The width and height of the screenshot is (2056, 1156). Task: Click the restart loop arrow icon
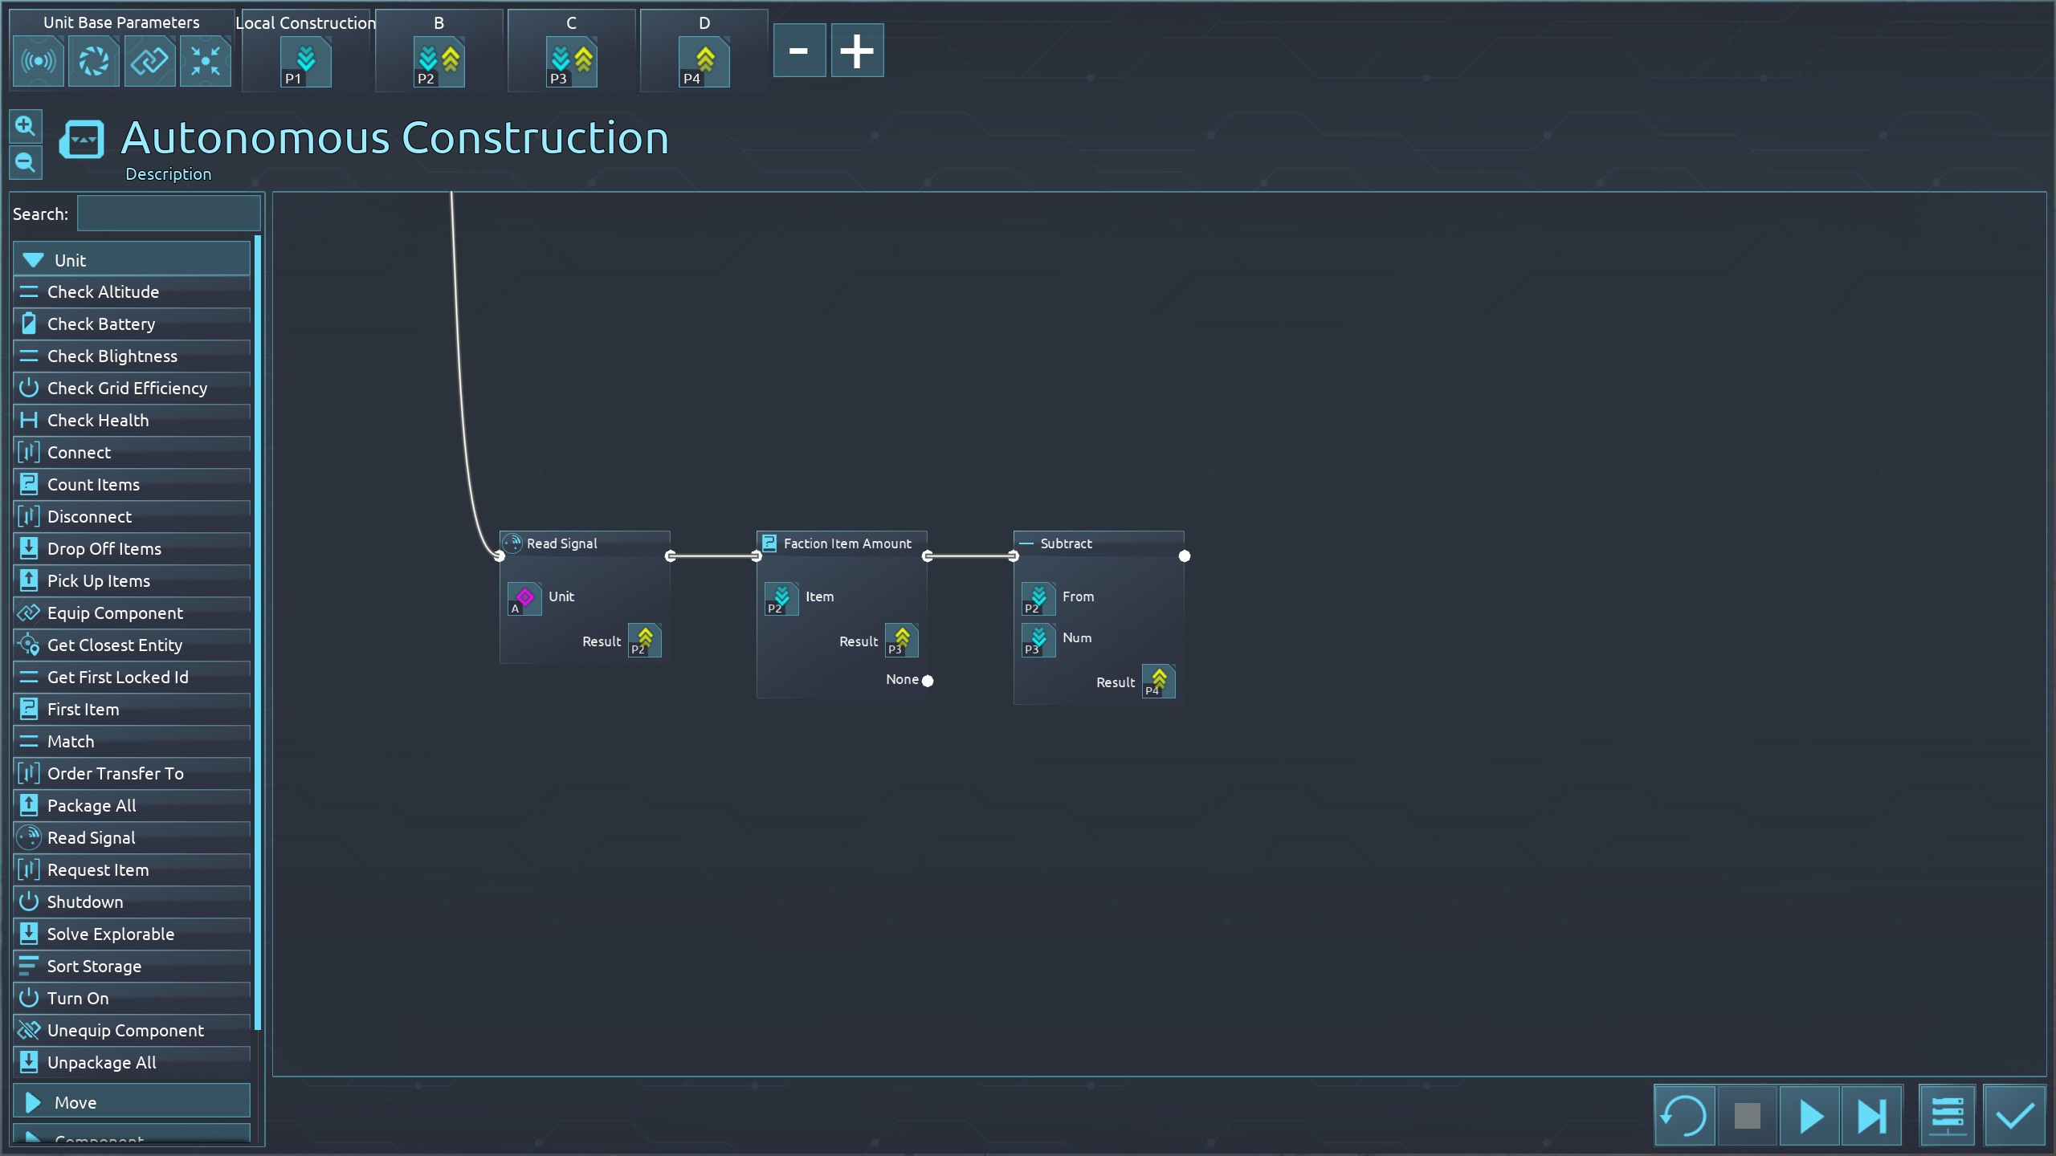tap(1684, 1116)
